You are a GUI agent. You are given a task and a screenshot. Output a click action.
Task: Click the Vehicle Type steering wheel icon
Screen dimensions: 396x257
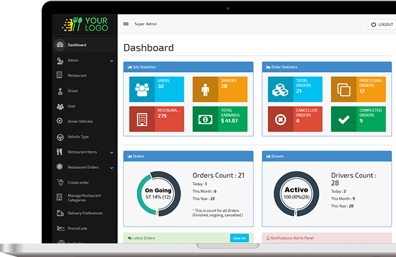[60, 137]
